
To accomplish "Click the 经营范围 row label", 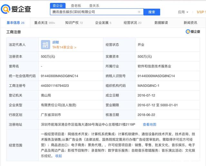I will click(15, 145).
